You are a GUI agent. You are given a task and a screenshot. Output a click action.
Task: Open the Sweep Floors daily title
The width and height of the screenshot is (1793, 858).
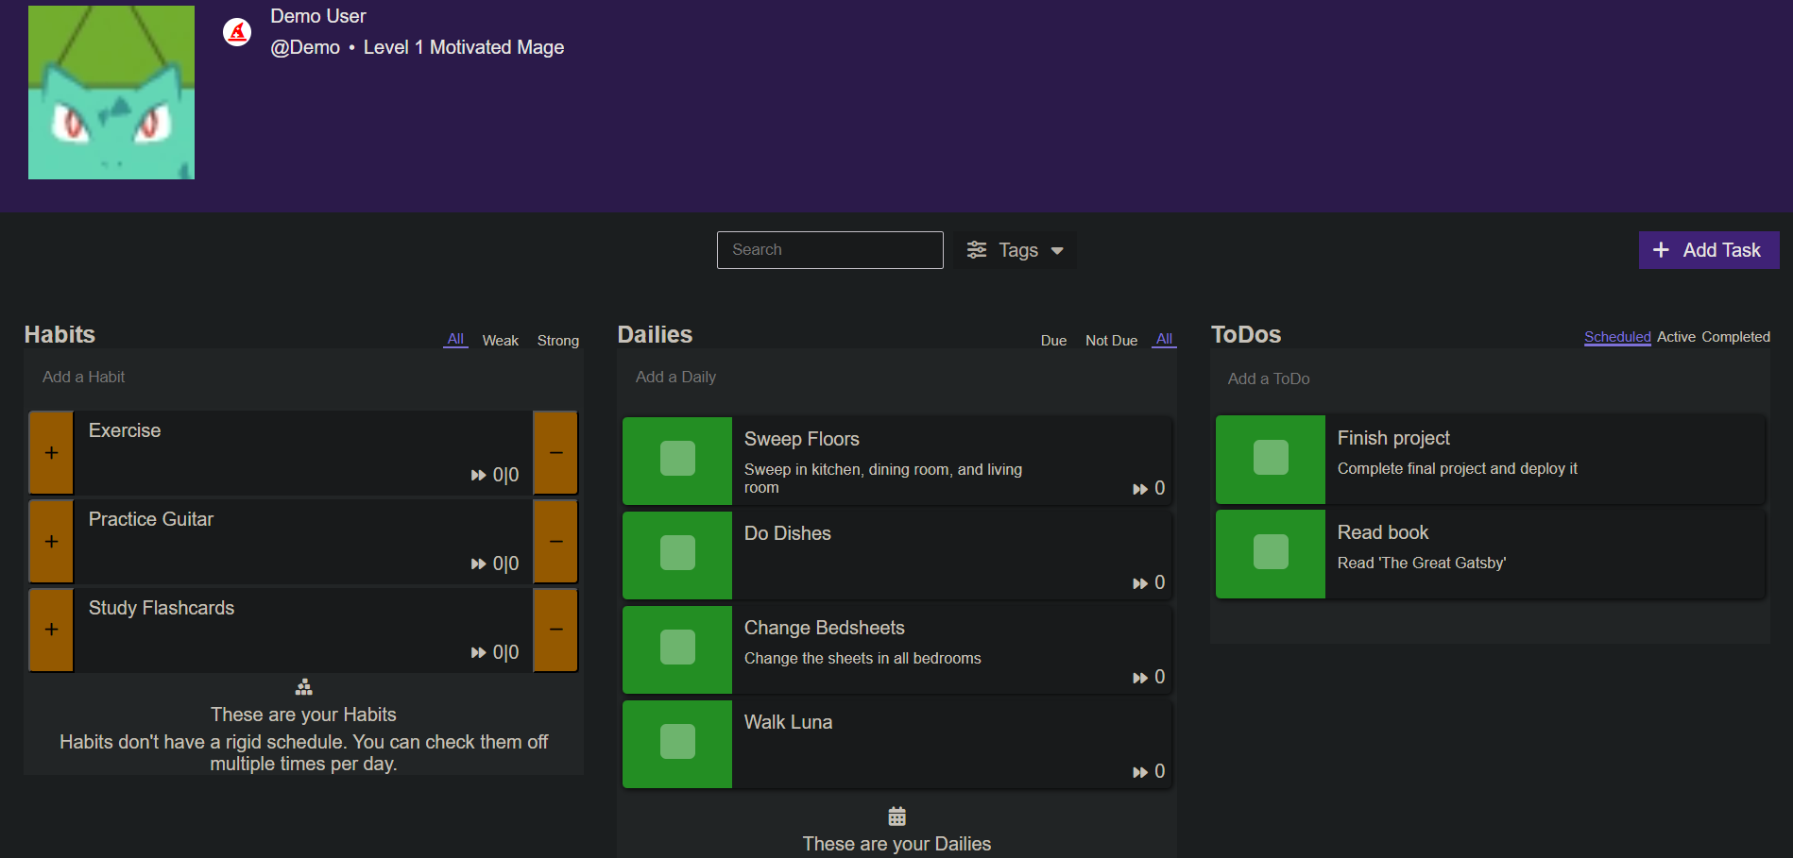point(802,439)
